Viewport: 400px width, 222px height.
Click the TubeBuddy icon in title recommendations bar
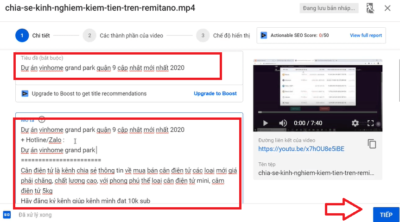[x=25, y=94]
